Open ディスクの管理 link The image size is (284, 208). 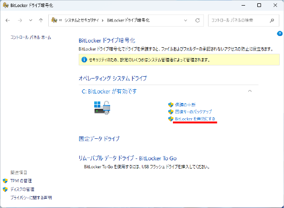coord(22,189)
